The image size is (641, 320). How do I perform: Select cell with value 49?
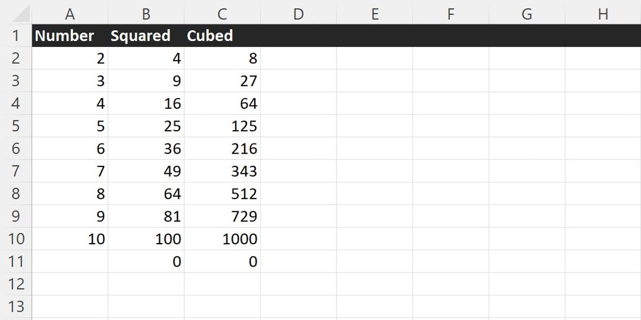tap(146, 171)
